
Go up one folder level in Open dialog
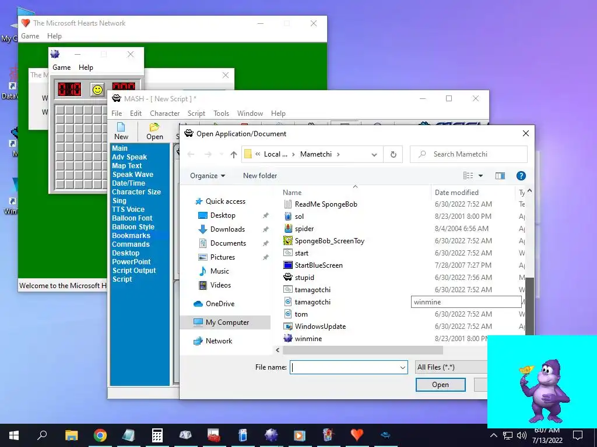click(234, 154)
